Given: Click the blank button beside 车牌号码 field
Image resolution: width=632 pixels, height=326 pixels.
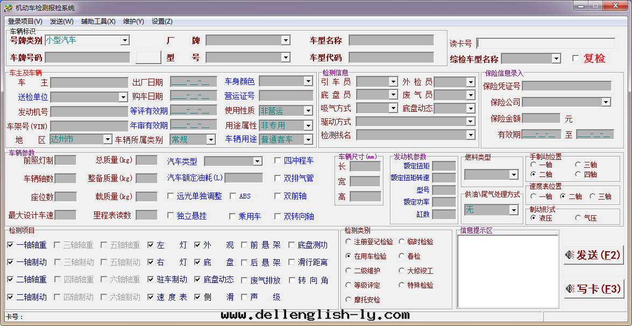Looking at the screenshot, I should click(148, 57).
